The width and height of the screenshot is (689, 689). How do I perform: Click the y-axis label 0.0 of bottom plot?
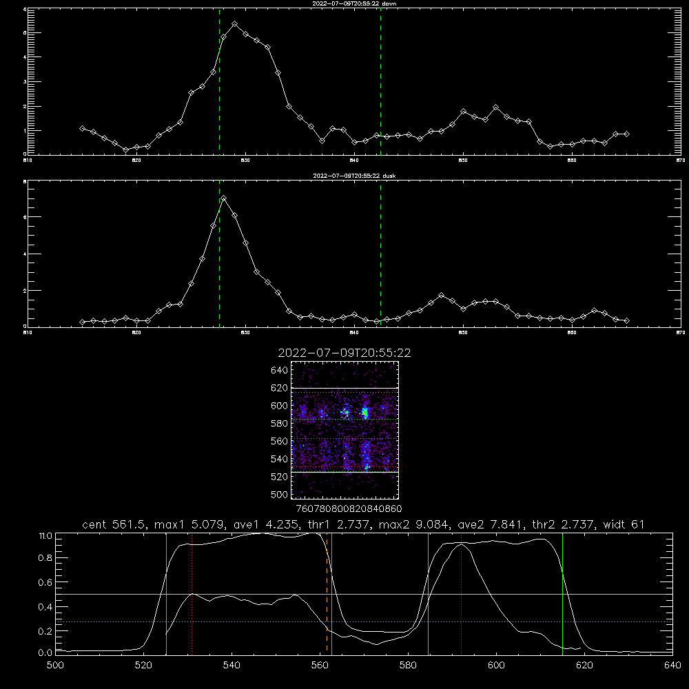pyautogui.click(x=45, y=653)
